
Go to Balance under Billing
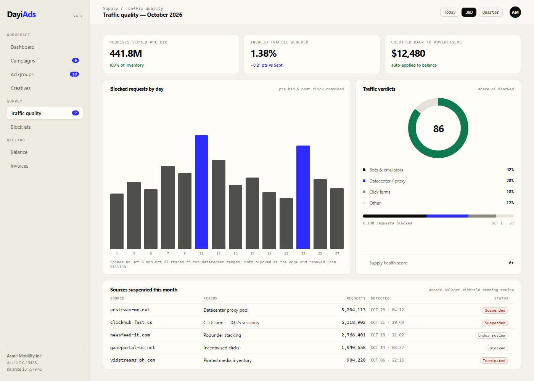[x=45, y=152]
